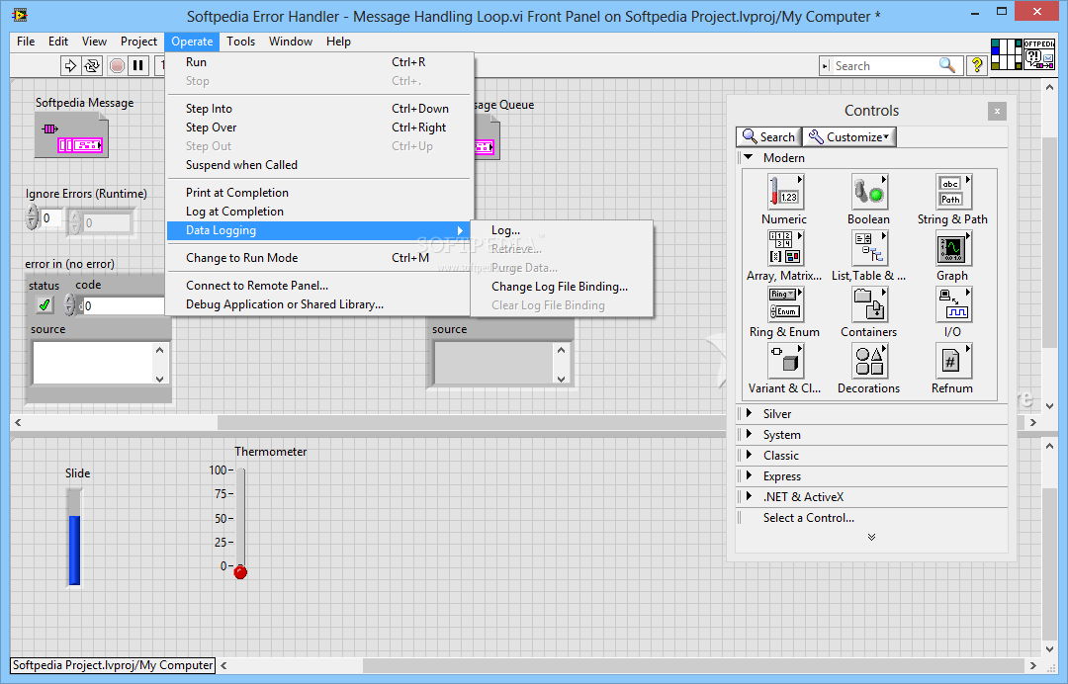
Task: Click the Search button in Controls palette
Action: click(x=769, y=136)
